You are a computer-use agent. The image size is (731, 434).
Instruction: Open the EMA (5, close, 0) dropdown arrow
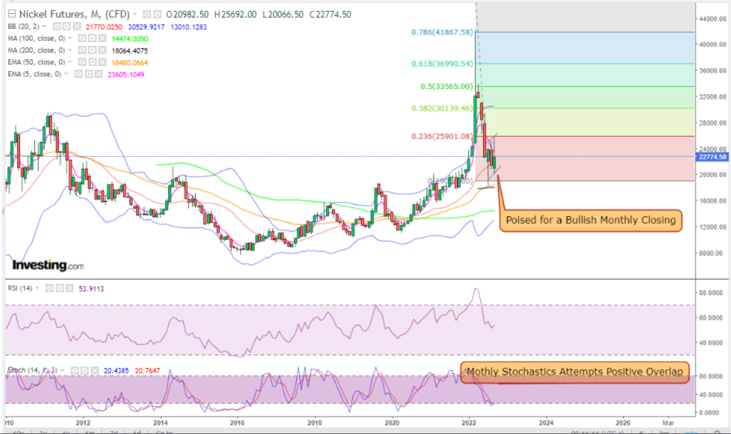66,74
